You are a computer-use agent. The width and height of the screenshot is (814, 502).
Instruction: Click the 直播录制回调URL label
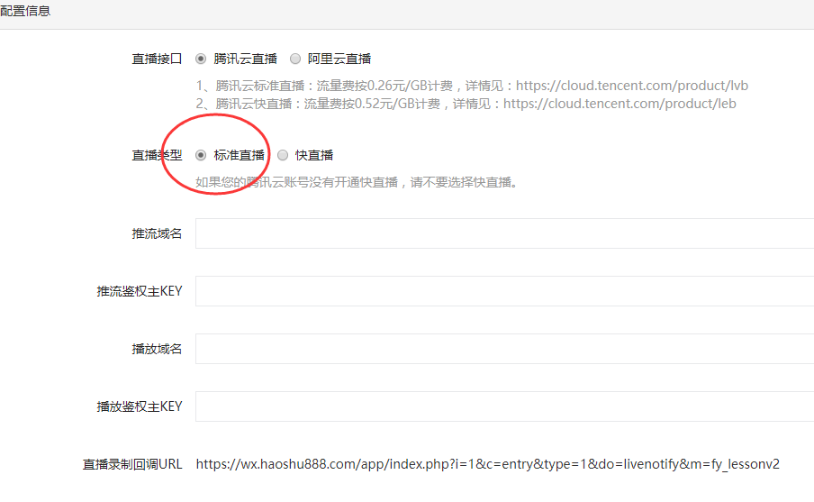tap(132, 464)
